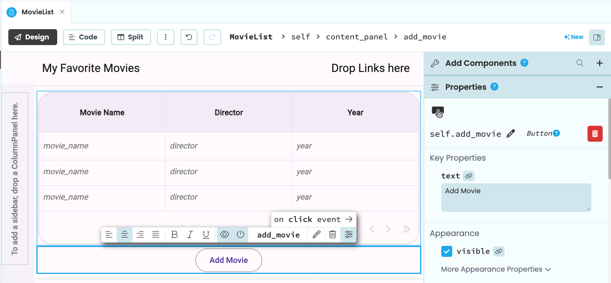This screenshot has width=611, height=283.
Task: Open help for Add Components
Action: [524, 63]
